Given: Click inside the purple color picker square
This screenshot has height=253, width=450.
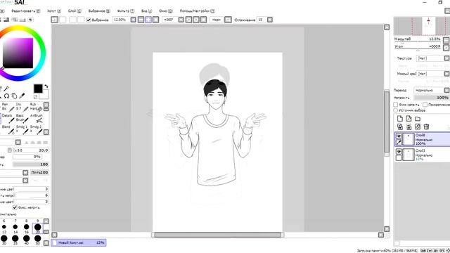Looking at the screenshot, I should pos(18,53).
